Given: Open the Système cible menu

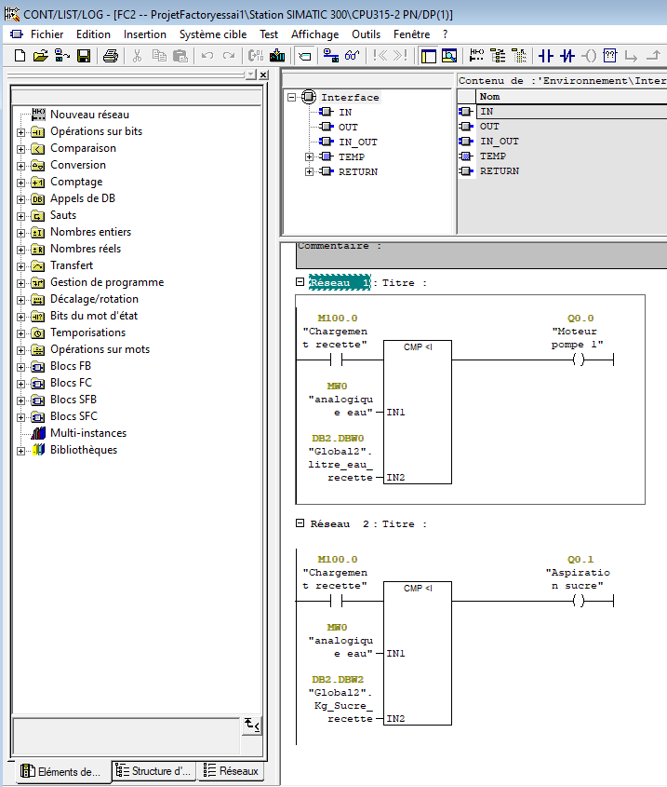Looking at the screenshot, I should point(213,34).
